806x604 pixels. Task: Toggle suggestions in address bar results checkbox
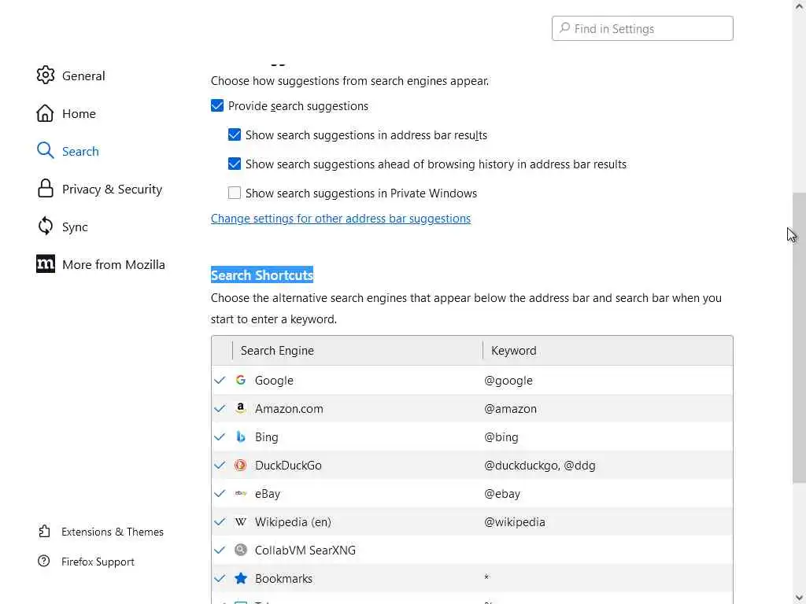click(235, 135)
